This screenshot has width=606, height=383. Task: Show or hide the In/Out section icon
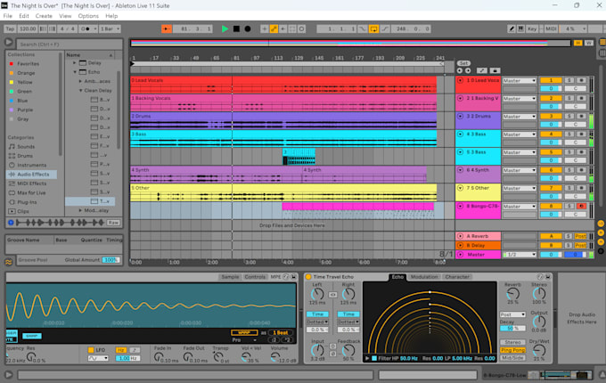point(601,224)
